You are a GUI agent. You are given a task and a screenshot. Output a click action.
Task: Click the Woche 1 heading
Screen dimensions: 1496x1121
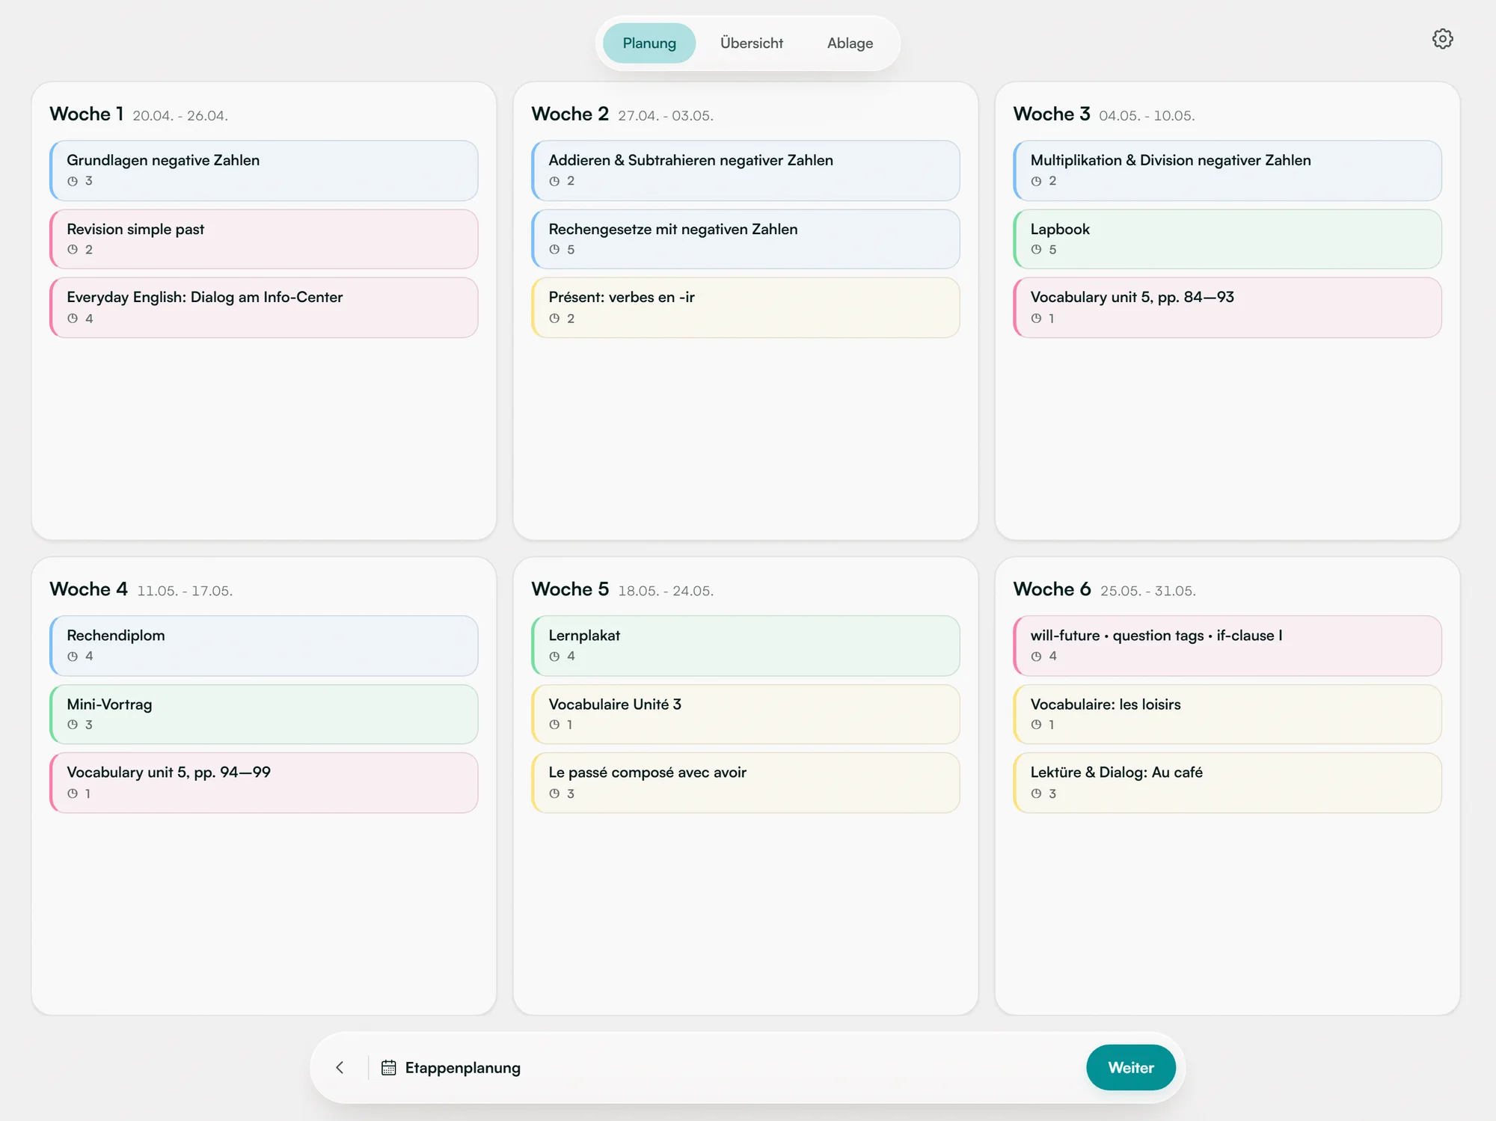(86, 114)
